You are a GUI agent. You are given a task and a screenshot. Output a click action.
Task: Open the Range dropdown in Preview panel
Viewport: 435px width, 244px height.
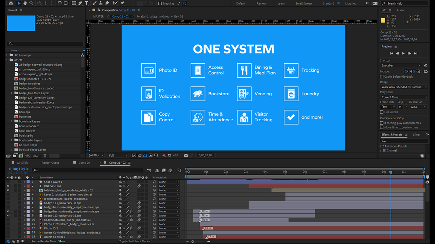(x=404, y=87)
